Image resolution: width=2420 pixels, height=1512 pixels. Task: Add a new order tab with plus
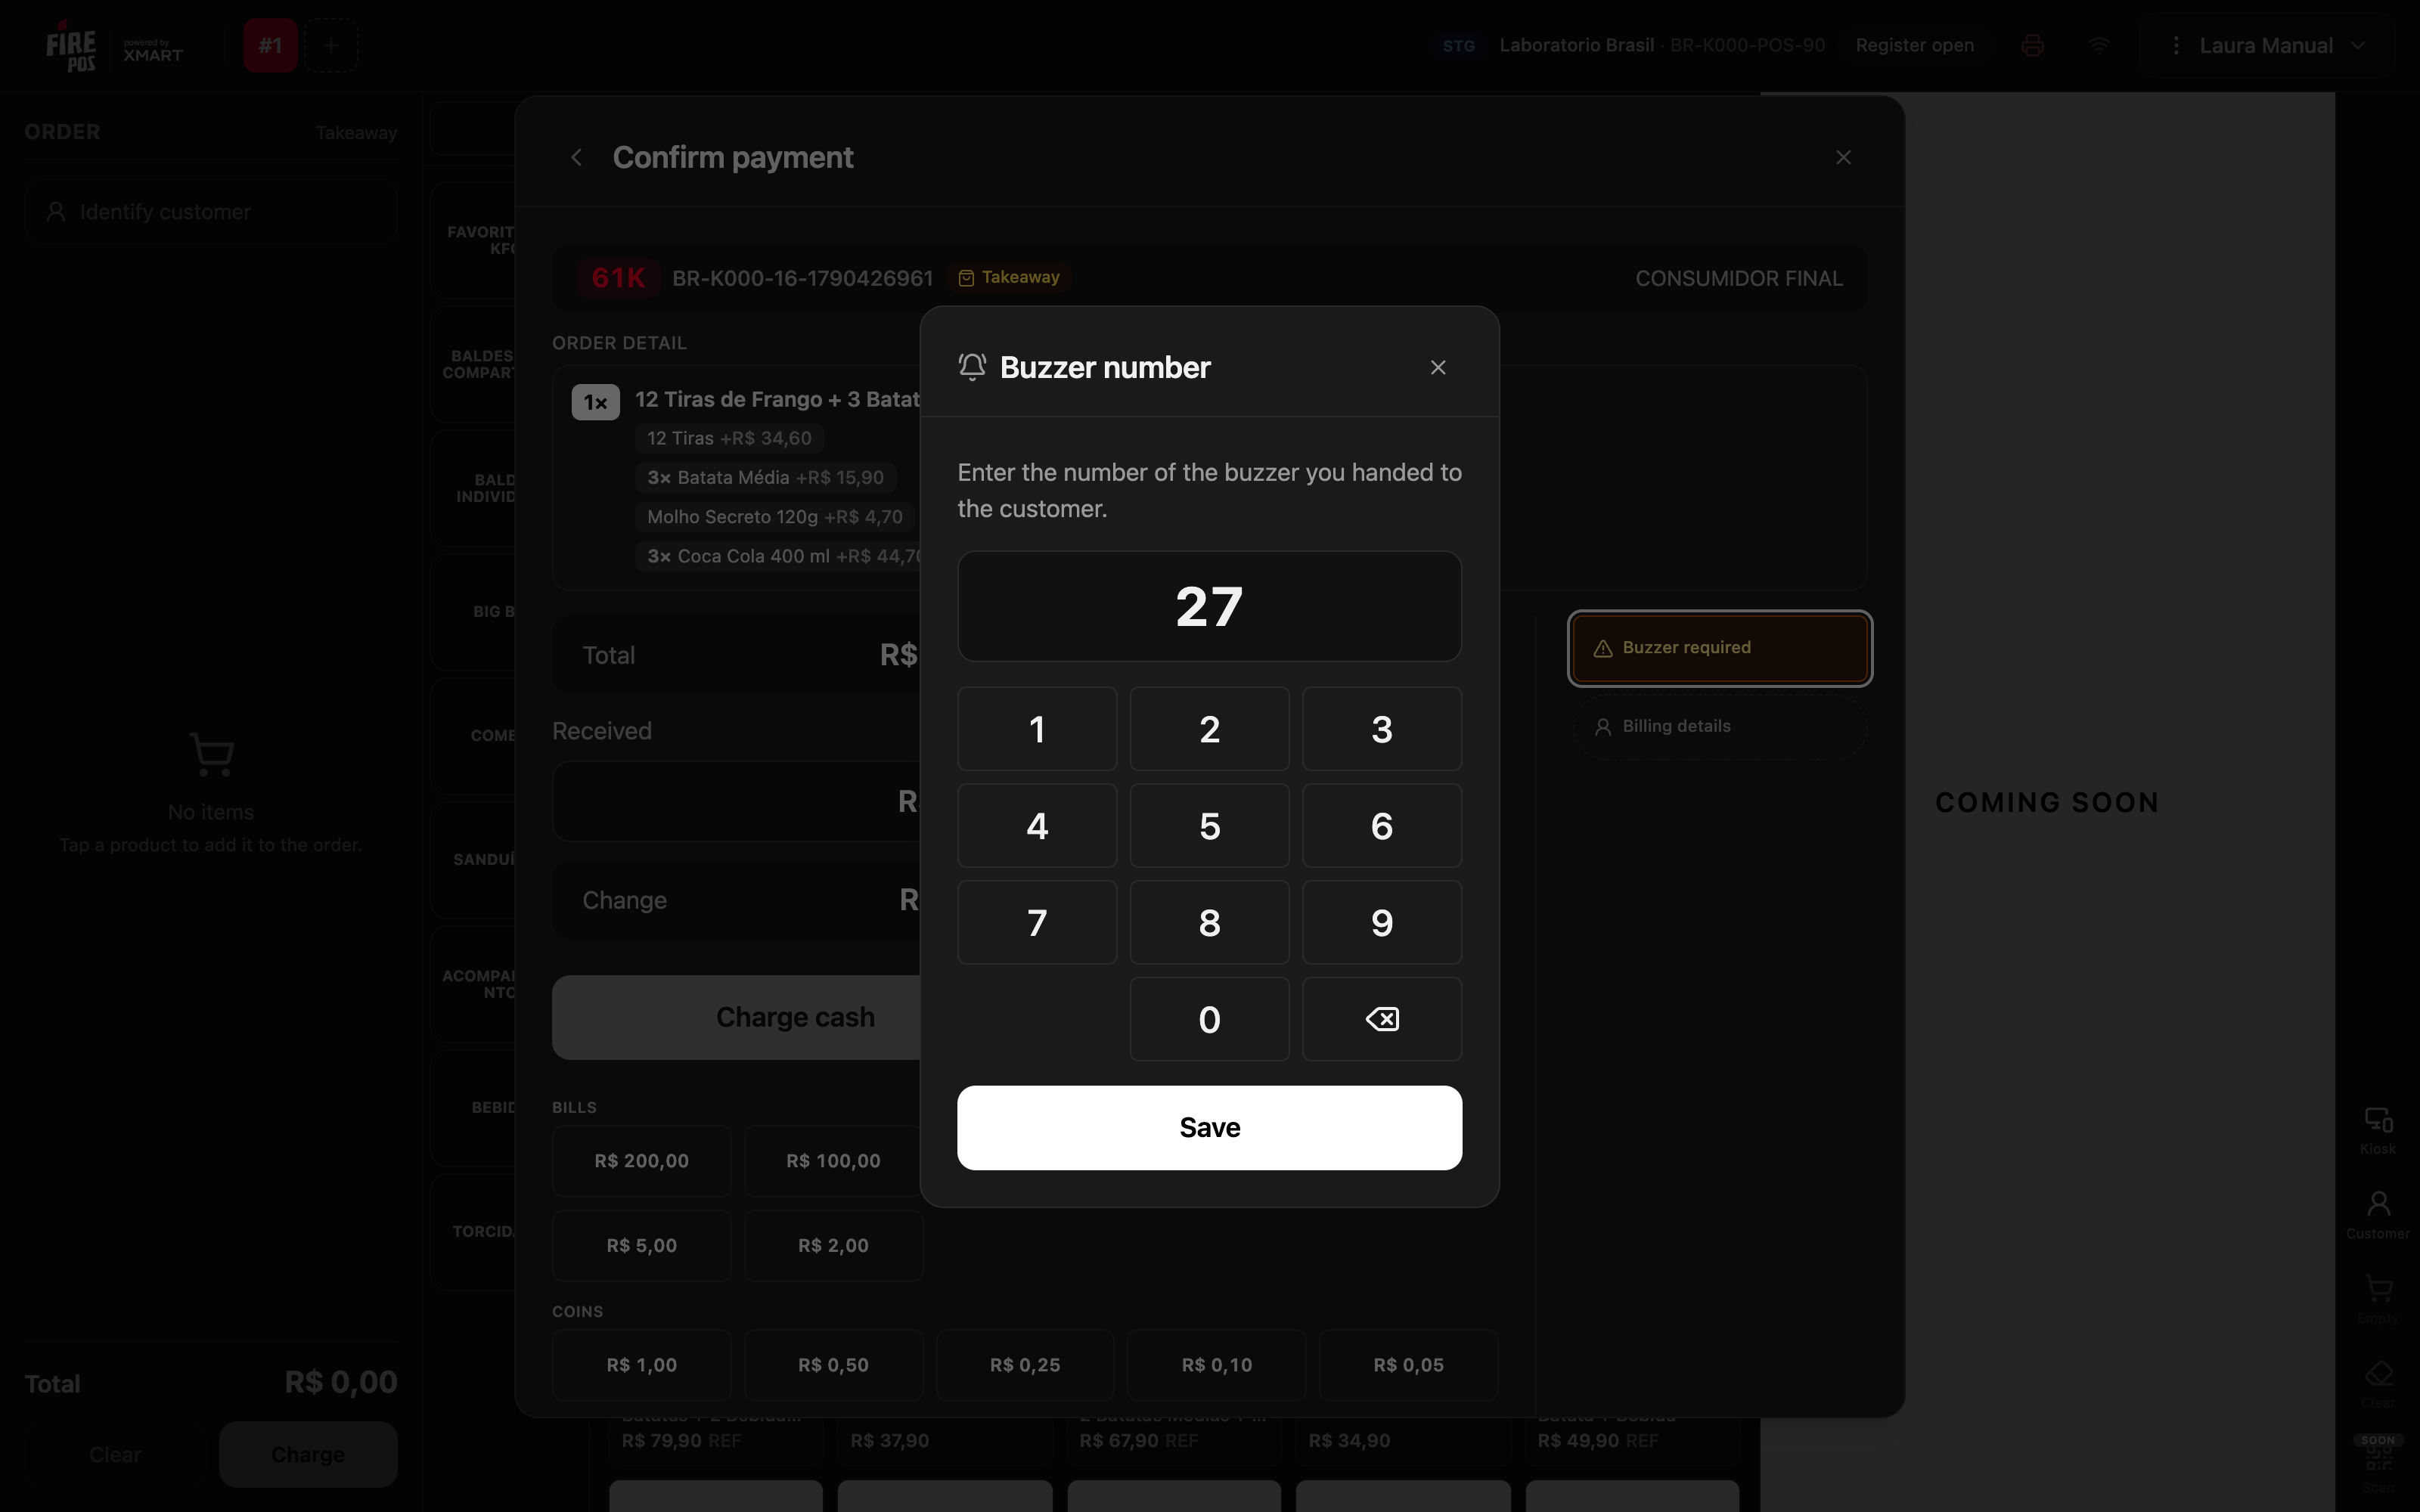[331, 45]
